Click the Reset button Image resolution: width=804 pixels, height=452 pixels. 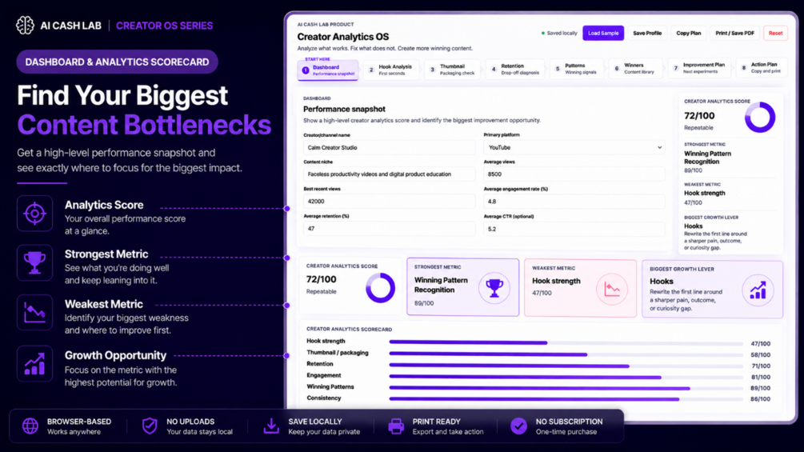click(775, 34)
